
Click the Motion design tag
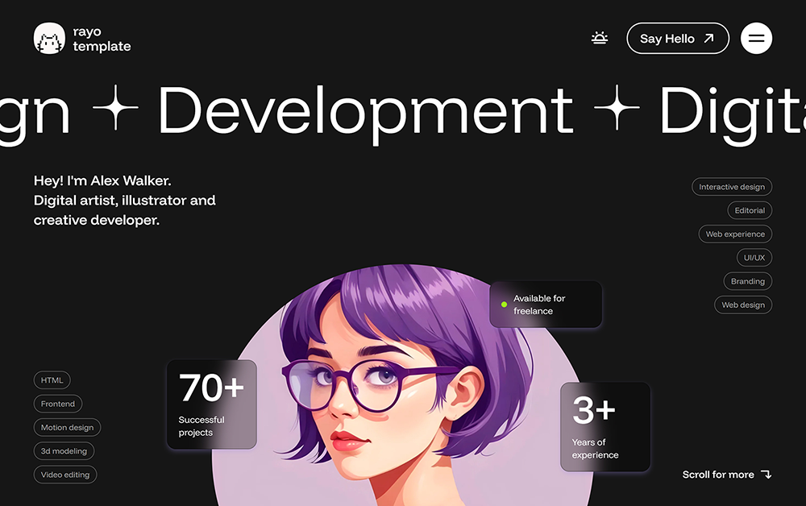coord(67,428)
